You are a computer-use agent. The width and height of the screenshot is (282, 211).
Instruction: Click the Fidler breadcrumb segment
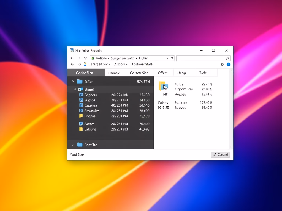[x=143, y=58]
